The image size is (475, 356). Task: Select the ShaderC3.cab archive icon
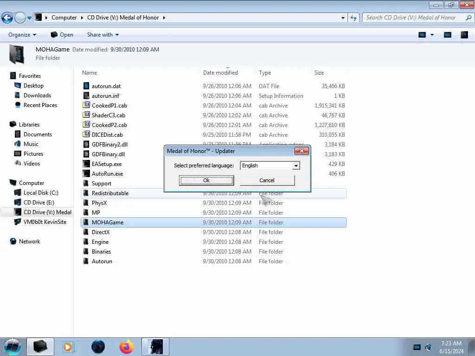coord(86,115)
